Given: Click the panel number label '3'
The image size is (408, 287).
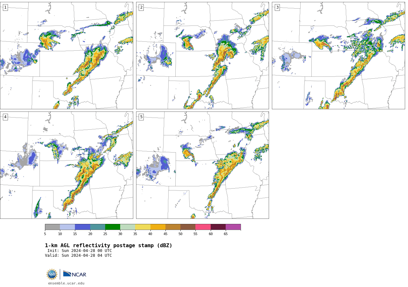Looking at the screenshot, I should pos(277,7).
